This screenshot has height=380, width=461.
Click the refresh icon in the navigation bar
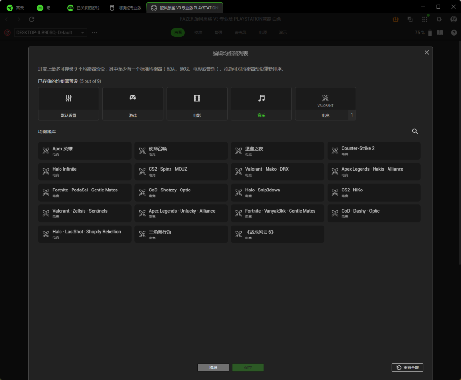click(32, 19)
